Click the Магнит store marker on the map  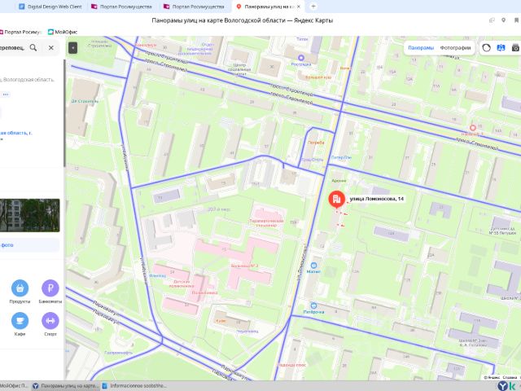click(x=313, y=266)
